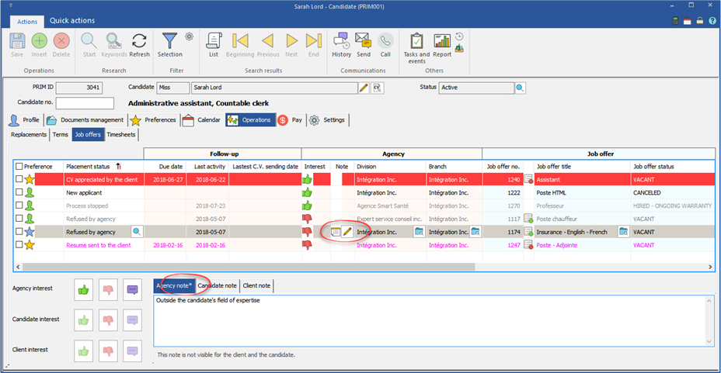Click in the Candidate no. field
The height and width of the screenshot is (373, 721).
click(85, 103)
